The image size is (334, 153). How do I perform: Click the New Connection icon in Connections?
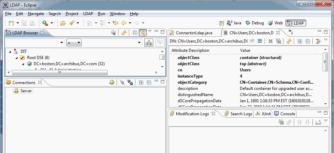coord(112,83)
